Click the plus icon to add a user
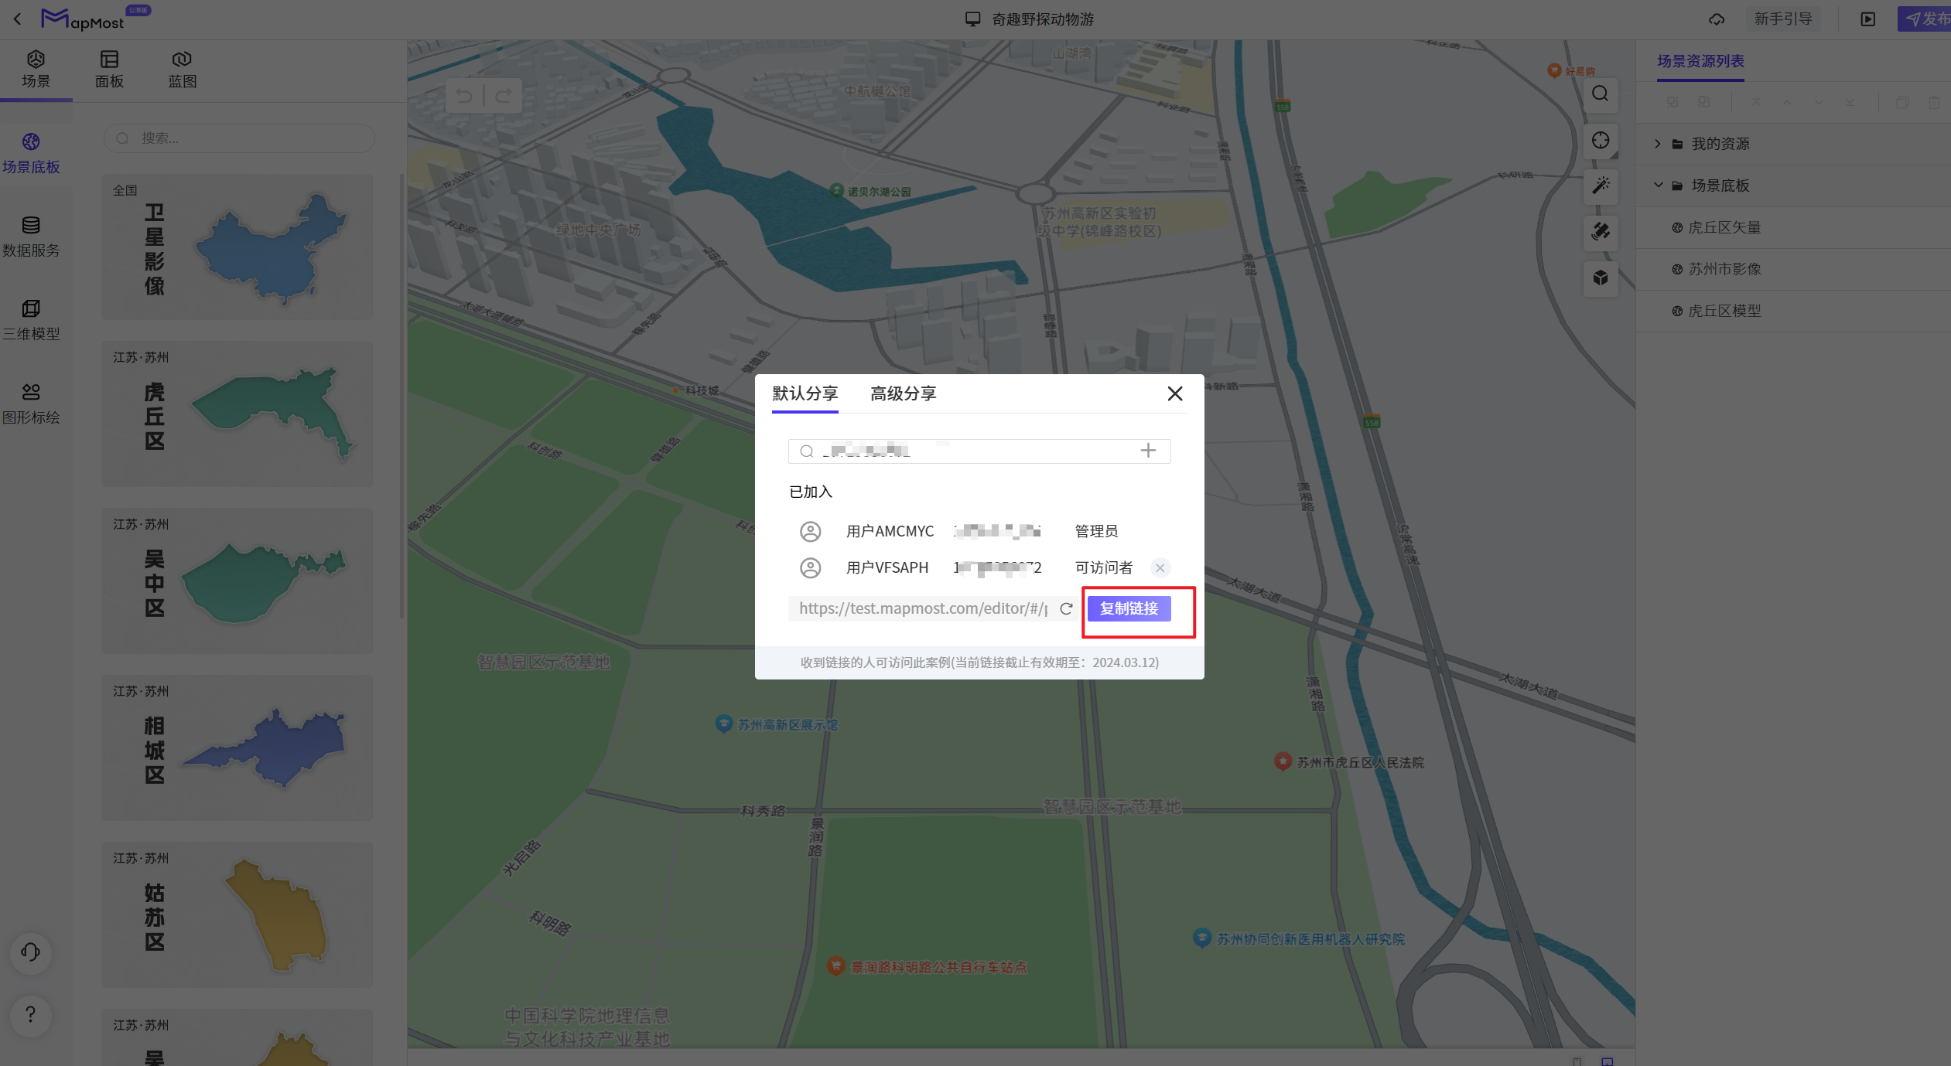 pyautogui.click(x=1148, y=451)
